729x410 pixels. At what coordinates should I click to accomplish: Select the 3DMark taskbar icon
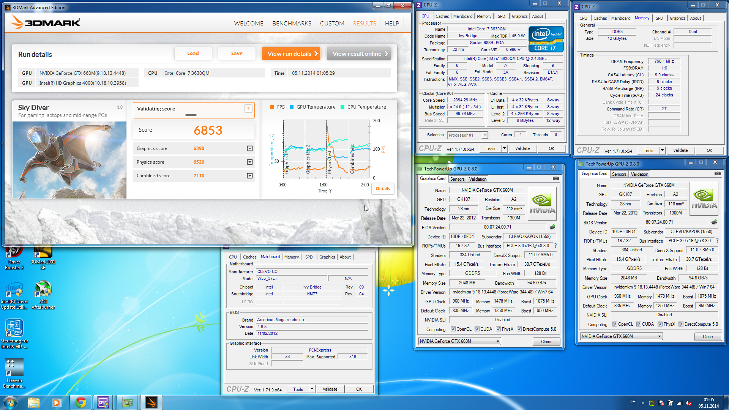click(x=151, y=402)
